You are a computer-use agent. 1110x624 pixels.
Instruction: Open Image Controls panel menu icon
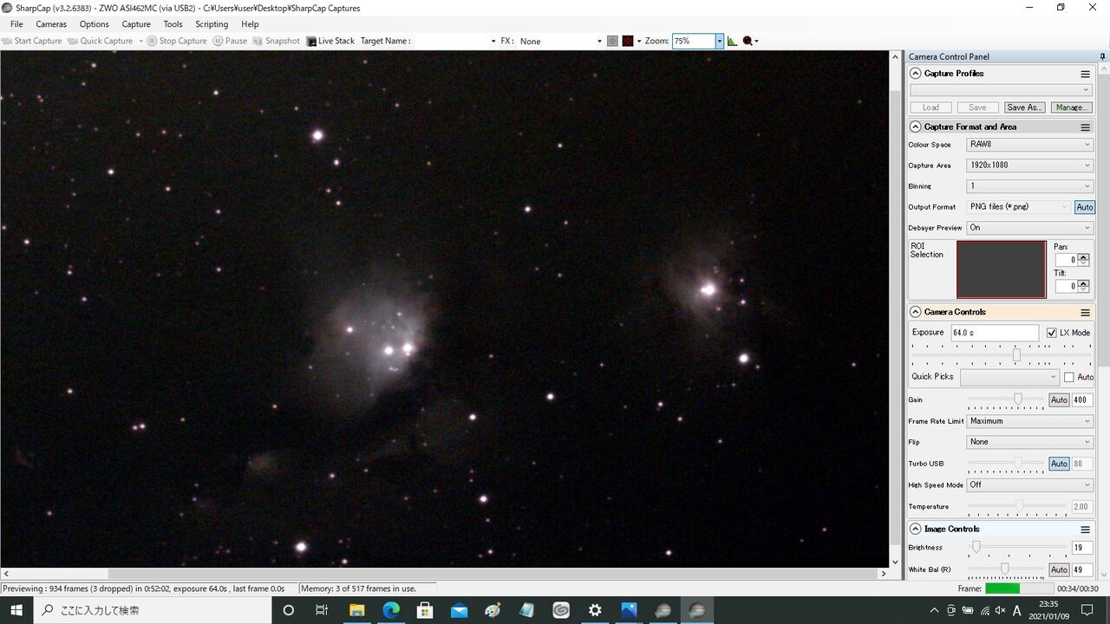click(x=1085, y=529)
